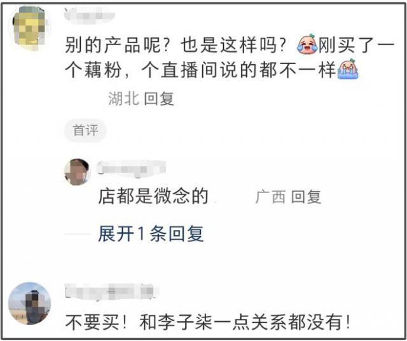The image size is (407, 341).
Task: Click the short line left of 展开1条回复
Action: point(77,234)
